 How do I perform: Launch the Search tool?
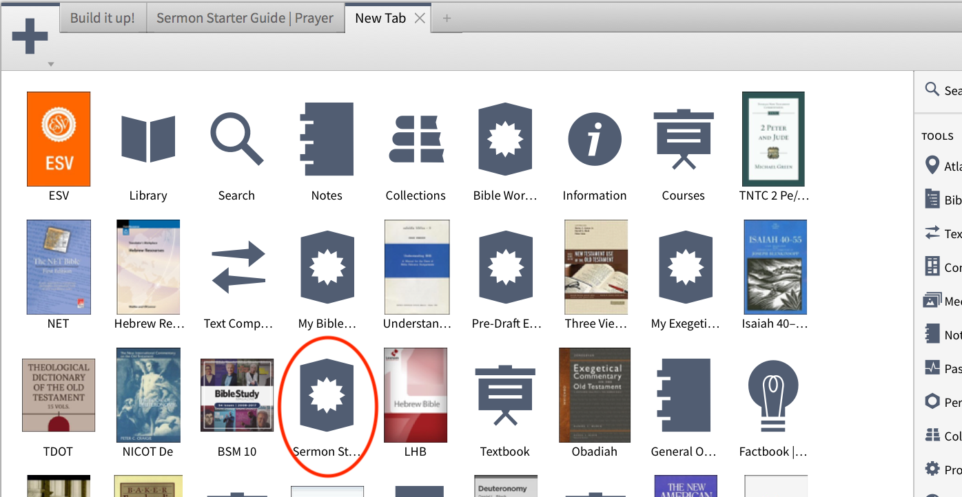[236, 139]
